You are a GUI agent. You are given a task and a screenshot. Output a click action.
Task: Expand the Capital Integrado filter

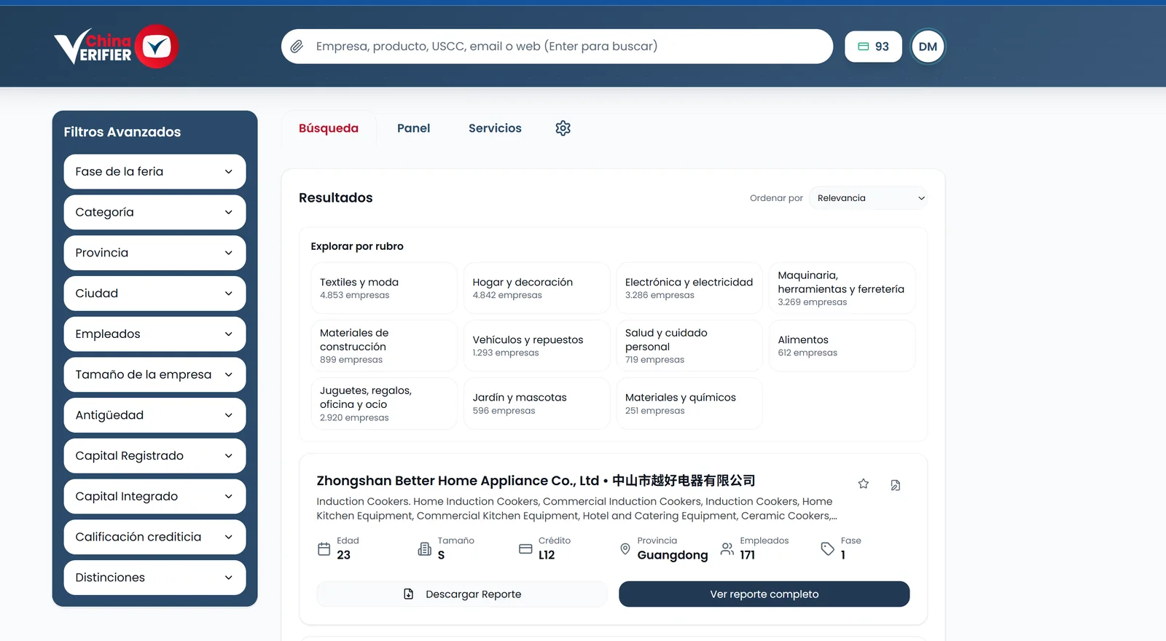[154, 496]
